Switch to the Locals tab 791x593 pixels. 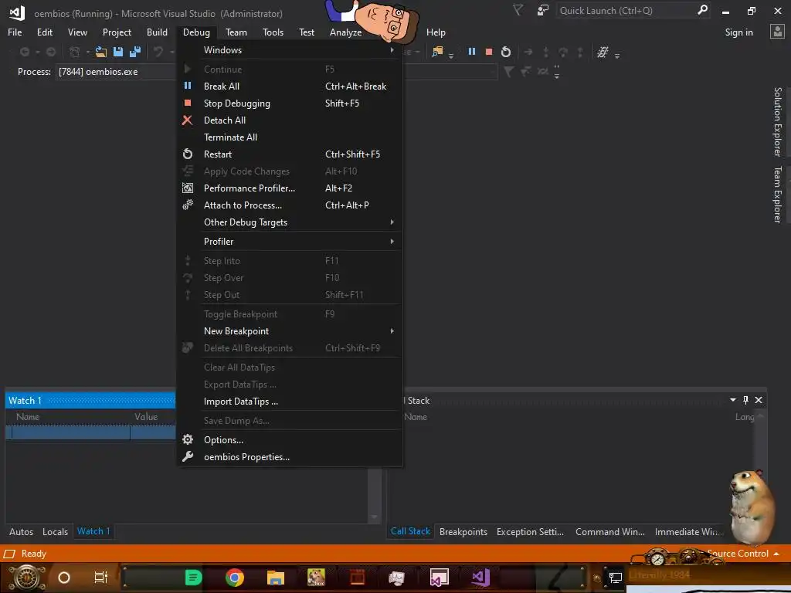55,531
